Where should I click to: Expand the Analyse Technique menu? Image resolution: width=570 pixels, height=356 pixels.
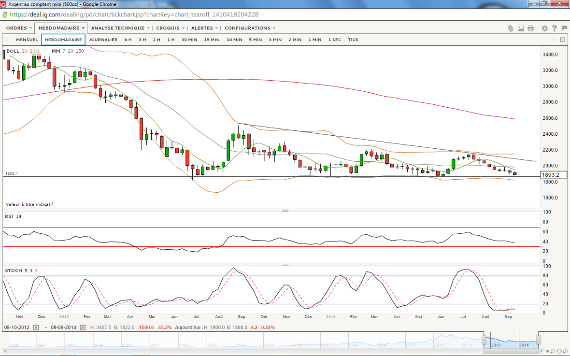pos(120,28)
